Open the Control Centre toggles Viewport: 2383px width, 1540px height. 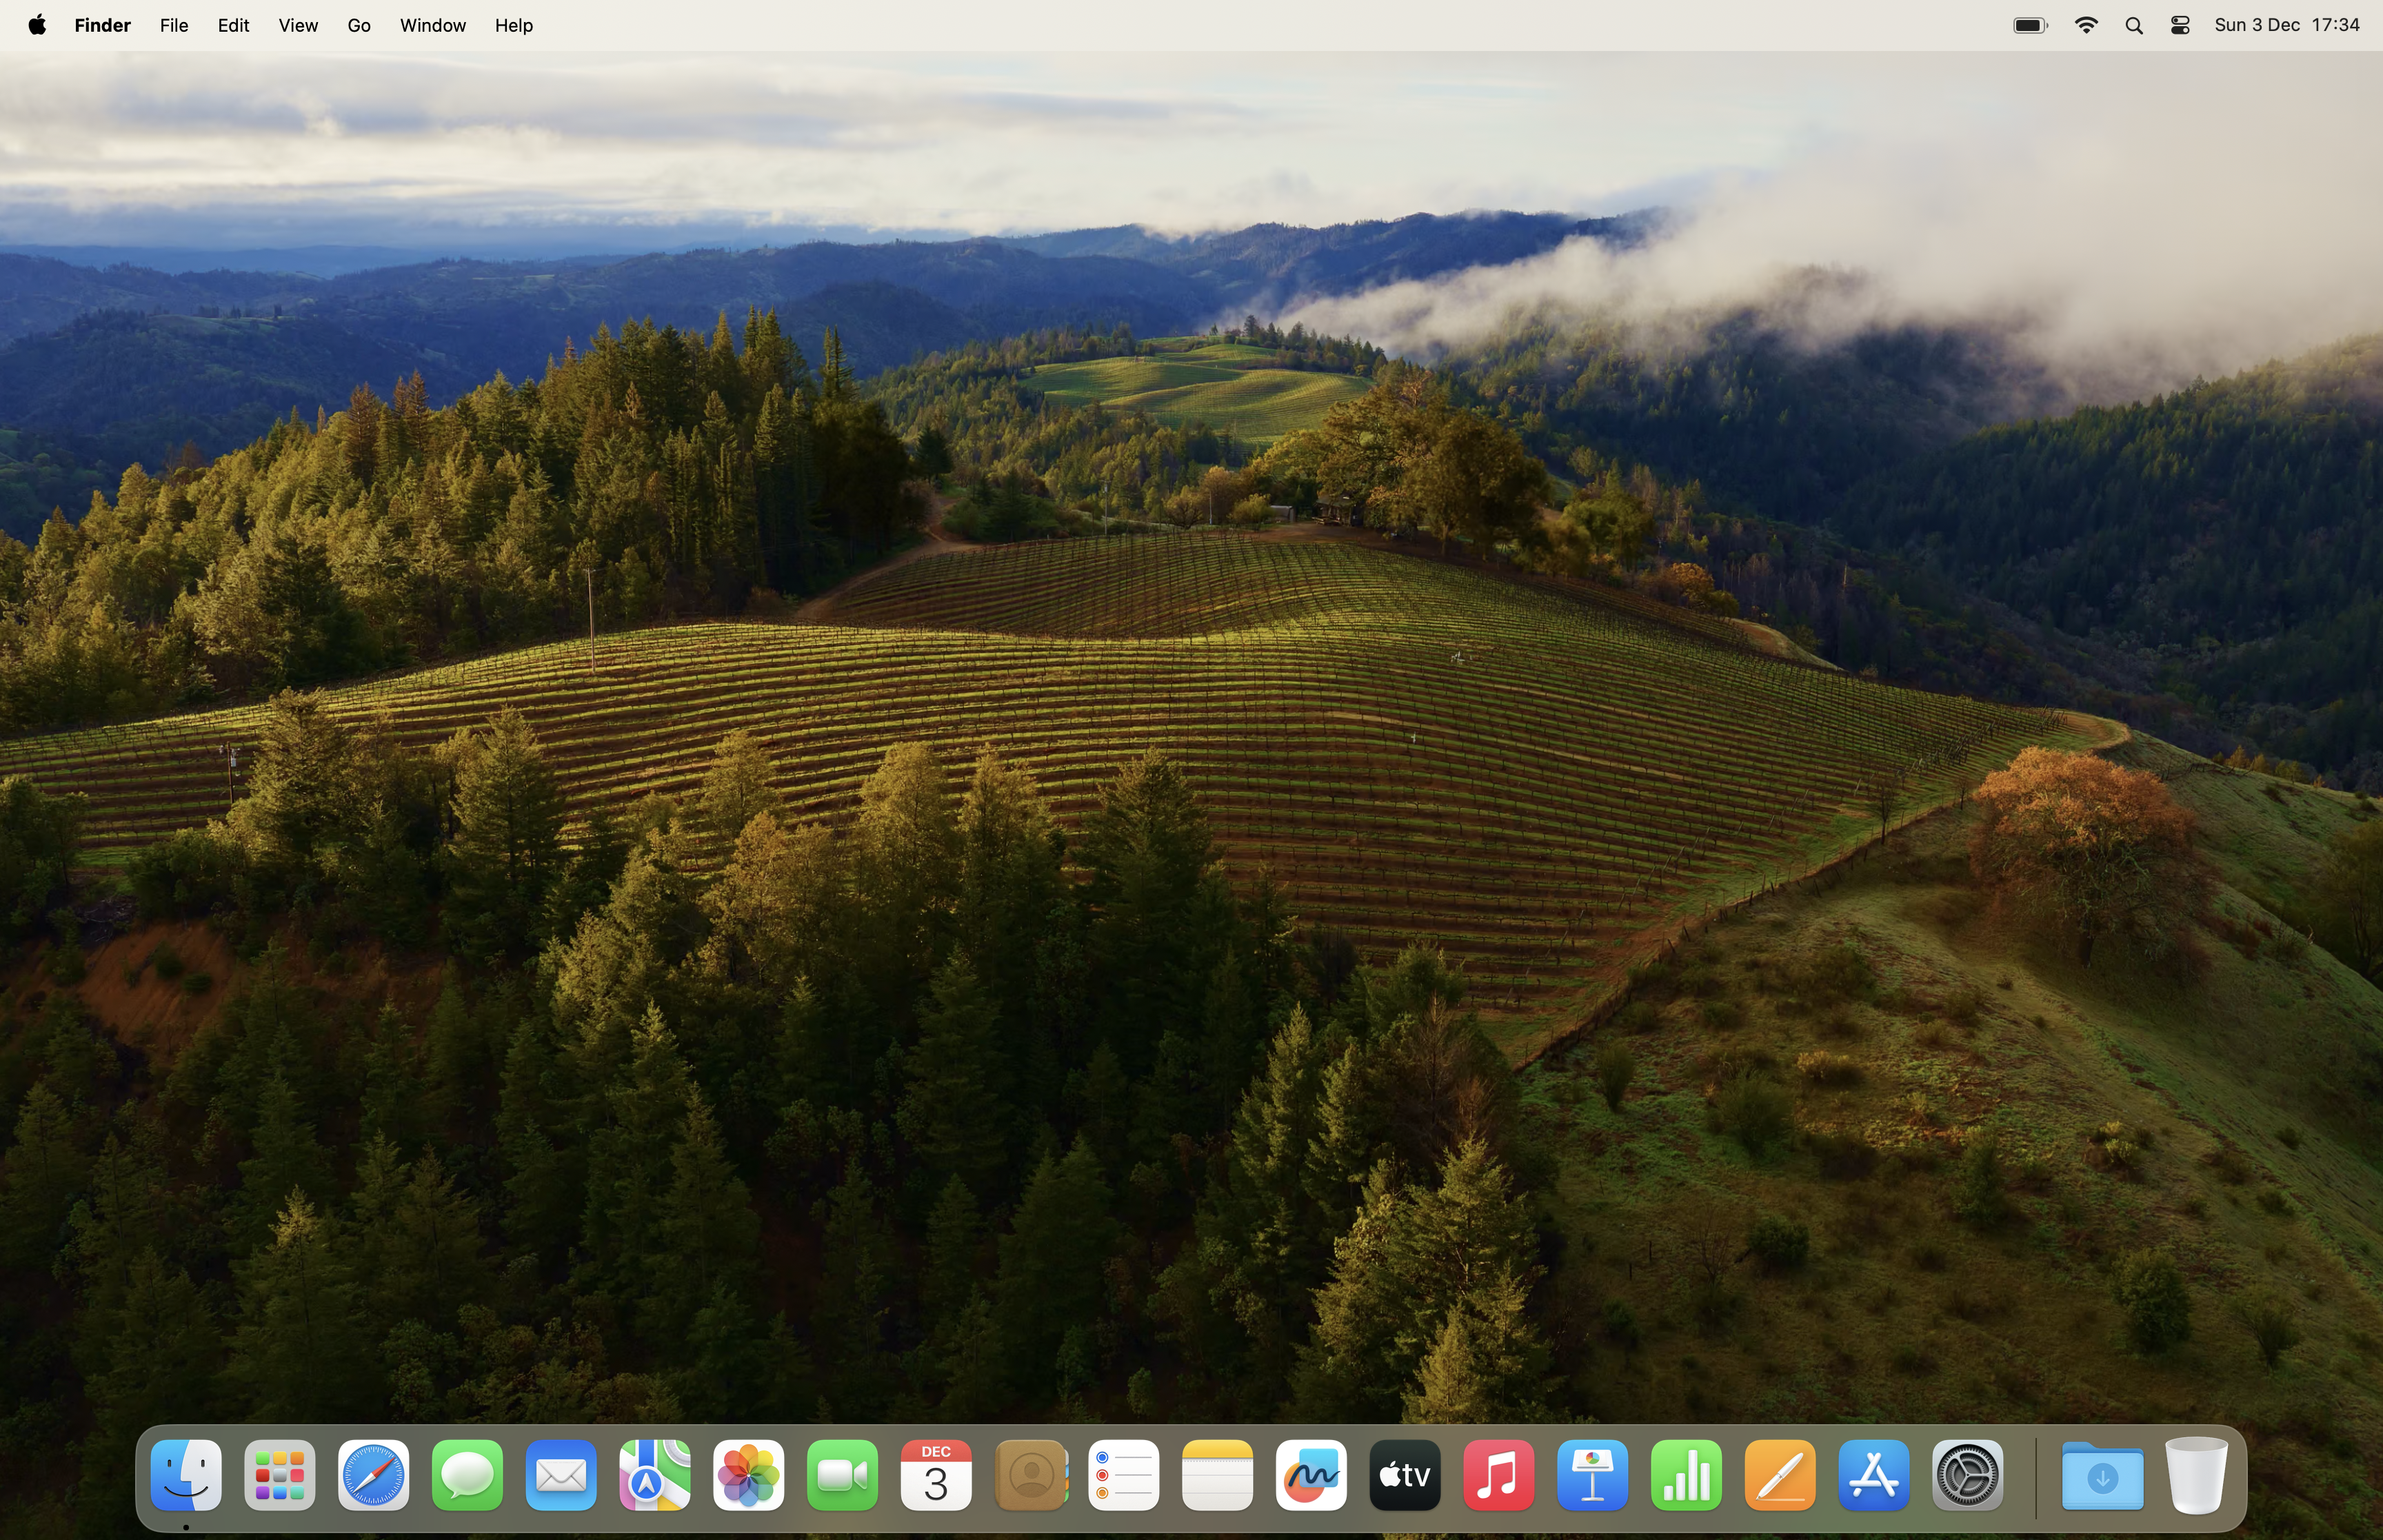[x=2180, y=26]
